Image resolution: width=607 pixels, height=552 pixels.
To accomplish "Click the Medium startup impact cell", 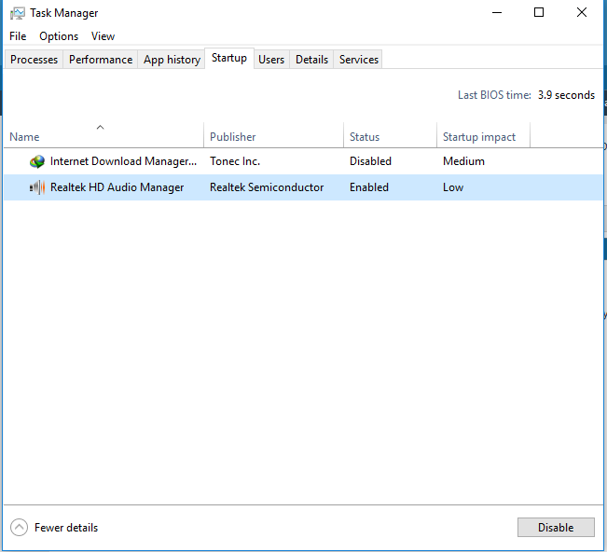I will pyautogui.click(x=463, y=161).
